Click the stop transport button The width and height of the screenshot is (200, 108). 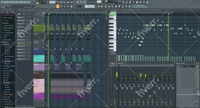pos(44,2)
